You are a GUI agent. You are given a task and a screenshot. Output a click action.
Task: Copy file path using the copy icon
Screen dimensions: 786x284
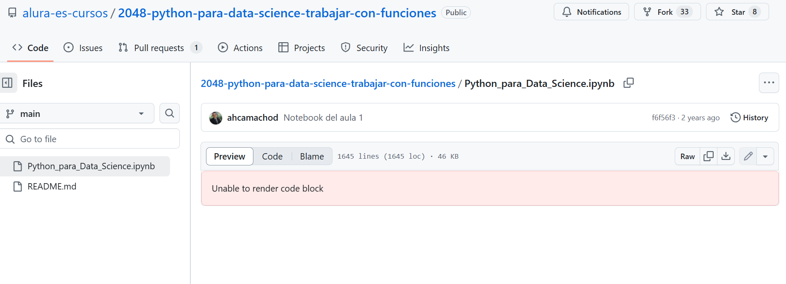629,83
